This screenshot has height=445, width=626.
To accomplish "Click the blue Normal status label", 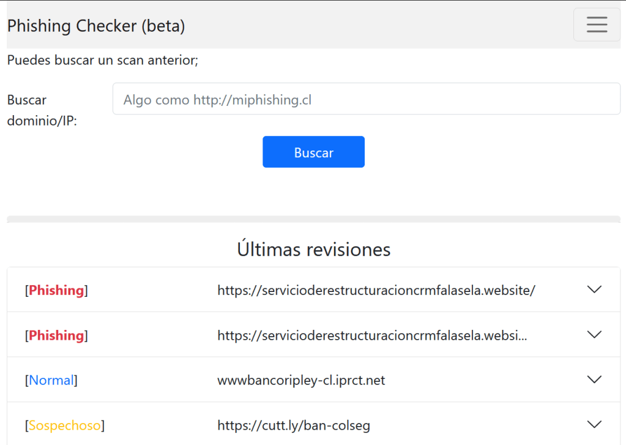I will click(x=51, y=380).
